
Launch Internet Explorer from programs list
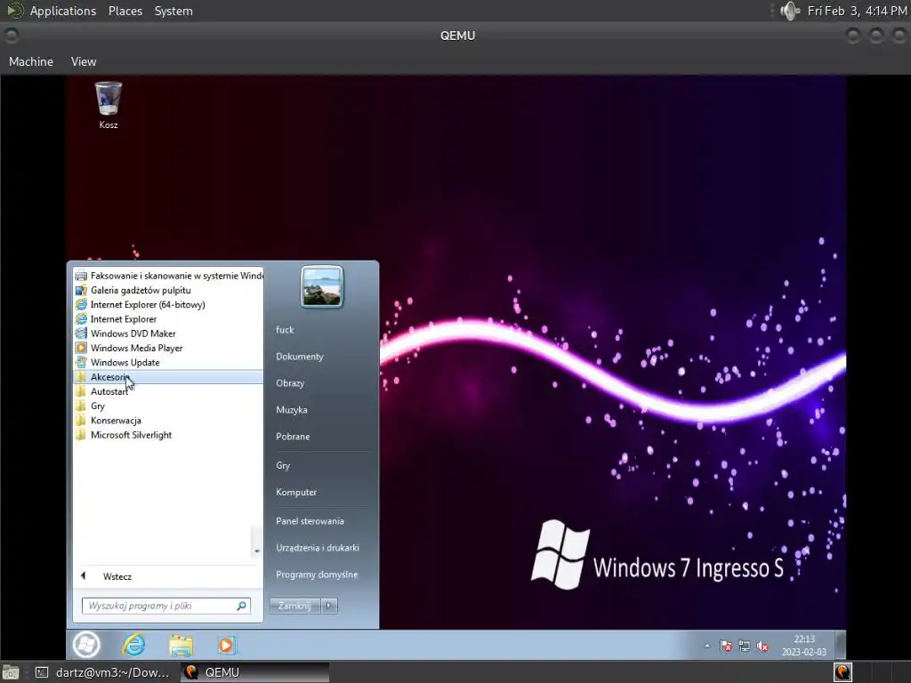click(168, 319)
